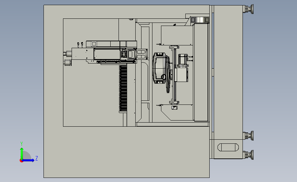Select the top-right leveling foot
Viewport: 297px width, 182px height.
(248, 9)
